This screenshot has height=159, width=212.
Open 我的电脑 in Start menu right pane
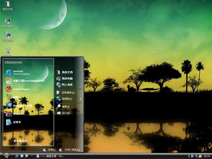click(67, 79)
